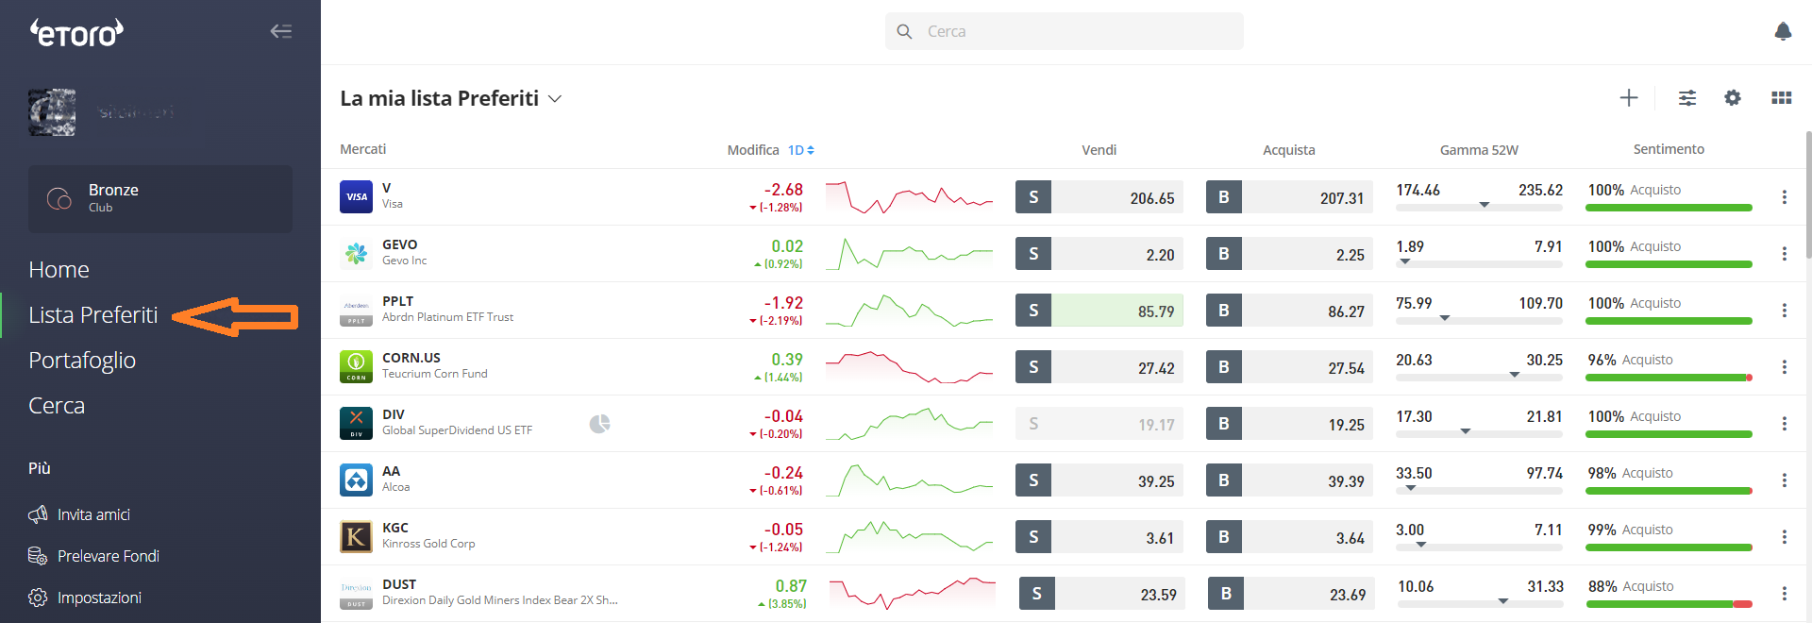Open watchlist settings gear icon
Image resolution: width=1812 pixels, height=623 pixels.
(1733, 97)
